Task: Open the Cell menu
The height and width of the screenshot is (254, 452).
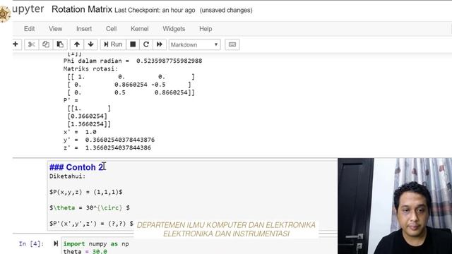Action: click(112, 29)
